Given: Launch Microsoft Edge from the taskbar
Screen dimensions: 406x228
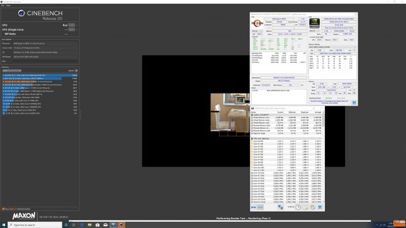Looking at the screenshot, I should tap(82, 225).
